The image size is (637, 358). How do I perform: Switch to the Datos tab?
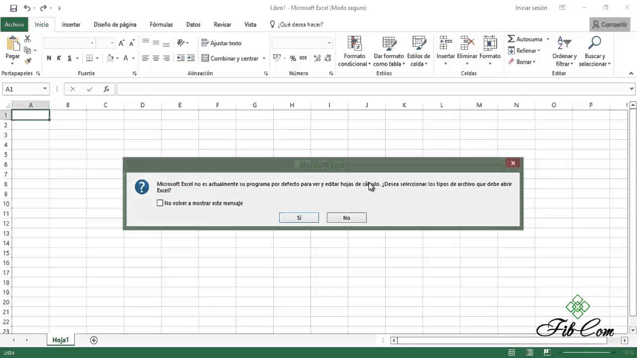pos(193,24)
